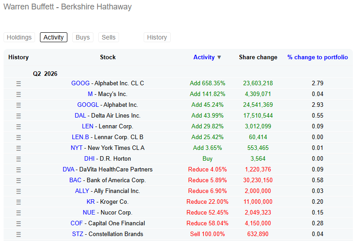Click history icon beside Delta Air Lines

pos(18,116)
